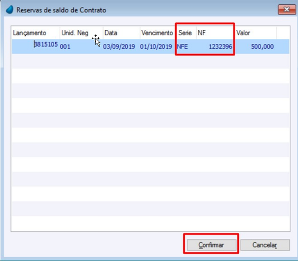The width and height of the screenshot is (298, 261).
Task: Click the first empty row below entry
Action: point(151,61)
